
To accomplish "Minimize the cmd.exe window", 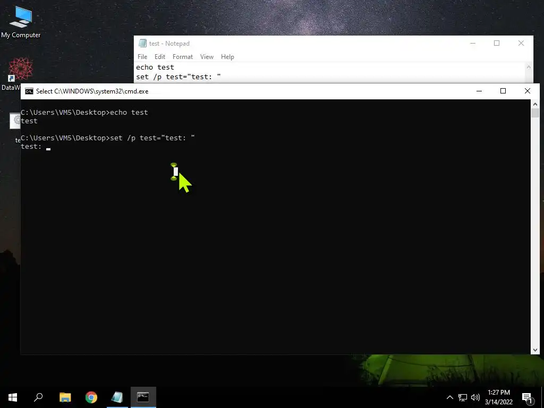I will 479,91.
